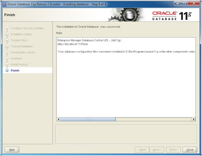Select the Installation Option step
Screen dimensions: 202x156
(x=21, y=34)
